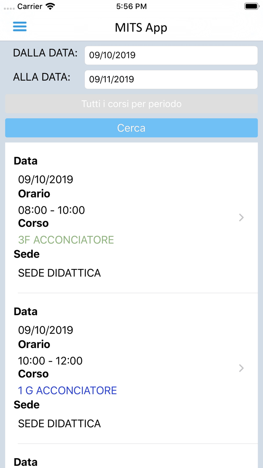Tap the DALLA DATA label
This screenshot has height=468, width=263.
45,53
